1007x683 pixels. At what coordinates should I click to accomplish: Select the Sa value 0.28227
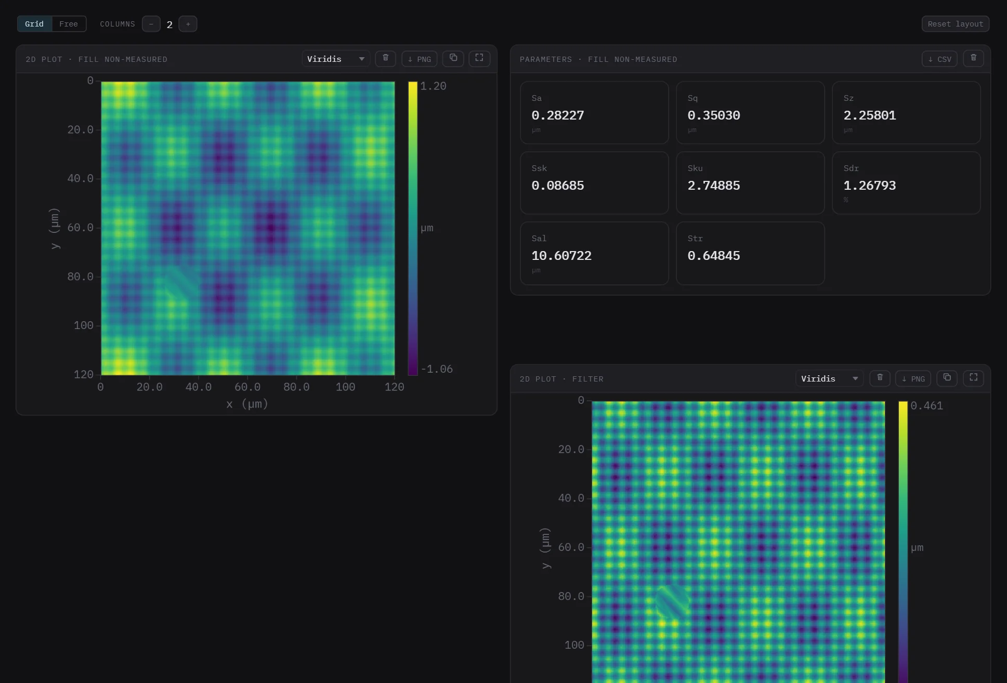(558, 115)
